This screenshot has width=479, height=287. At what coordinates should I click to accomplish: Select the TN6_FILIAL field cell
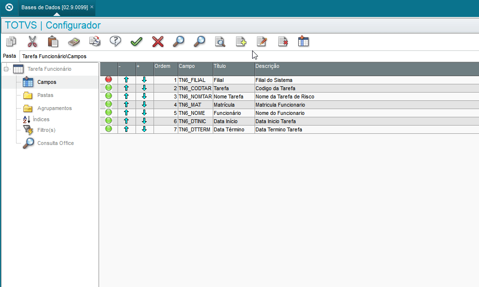[x=195, y=80]
